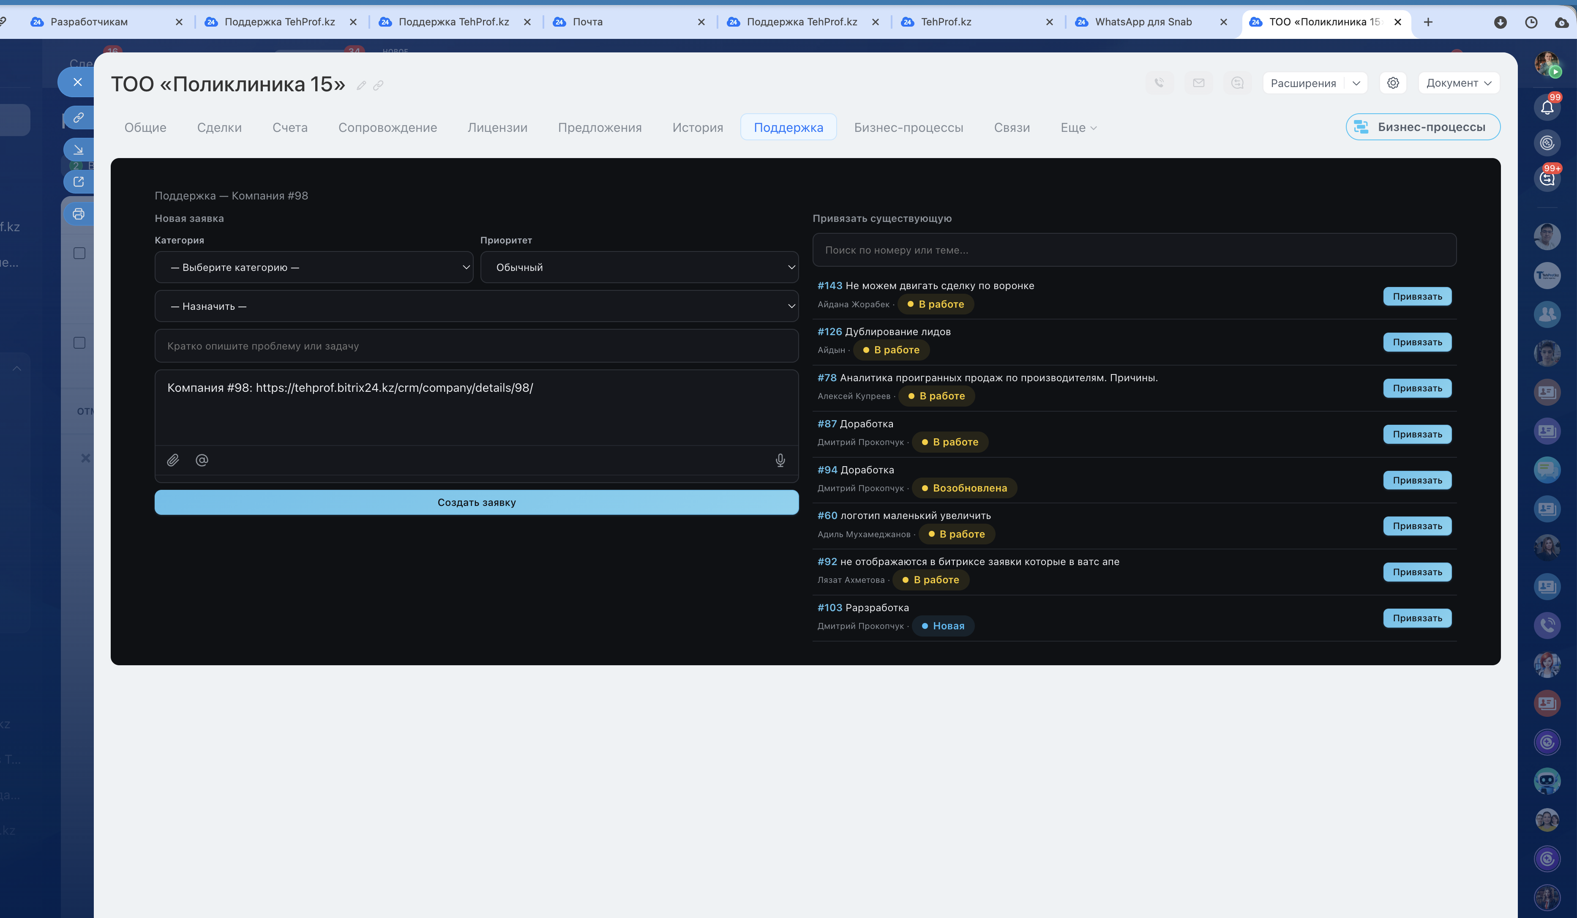This screenshot has height=918, width=1577.
Task: Click Привязать for ticket #126 Дублирование лидов
Action: 1417,342
